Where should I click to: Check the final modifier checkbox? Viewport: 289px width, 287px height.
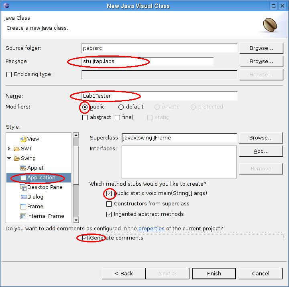[x=117, y=117]
